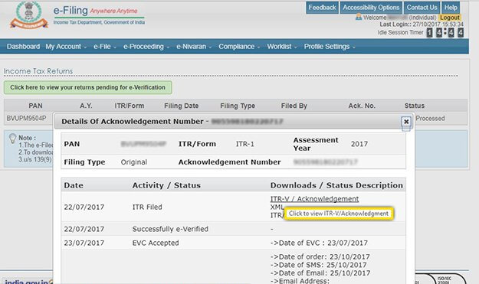Viewport: 479px width, 284px height.
Task: Click the ITR-1 form value in dialog
Action: (244, 144)
